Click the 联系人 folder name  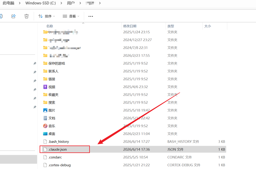click(x=53, y=71)
